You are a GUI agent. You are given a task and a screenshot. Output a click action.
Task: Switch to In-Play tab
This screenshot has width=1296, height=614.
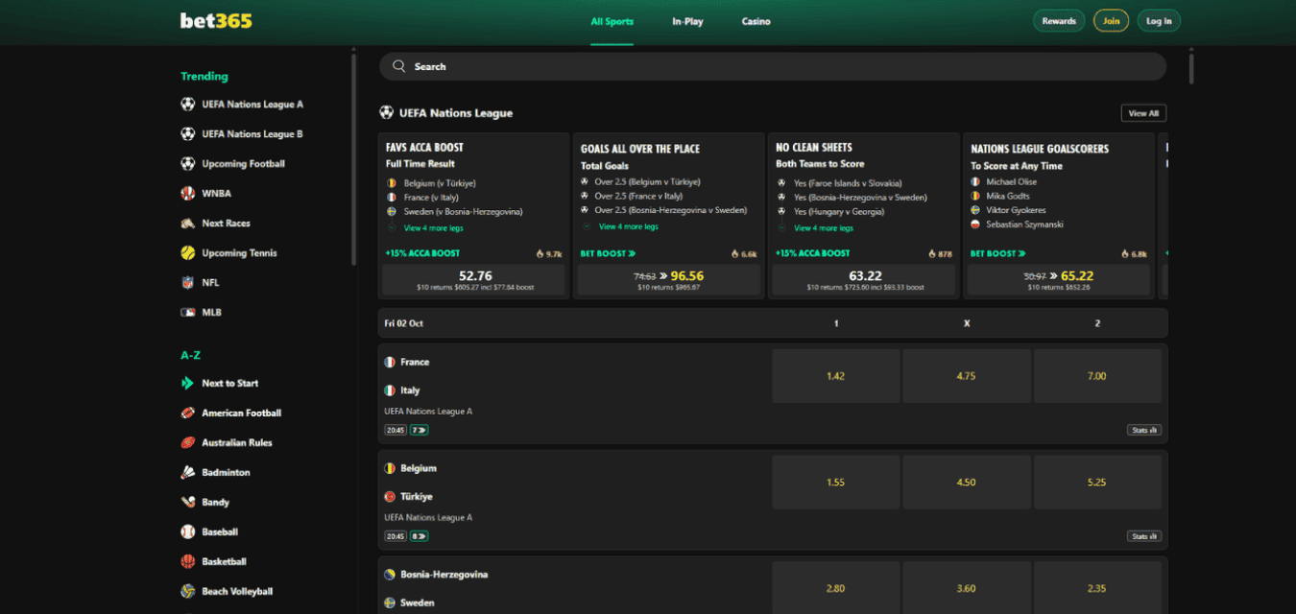click(687, 21)
